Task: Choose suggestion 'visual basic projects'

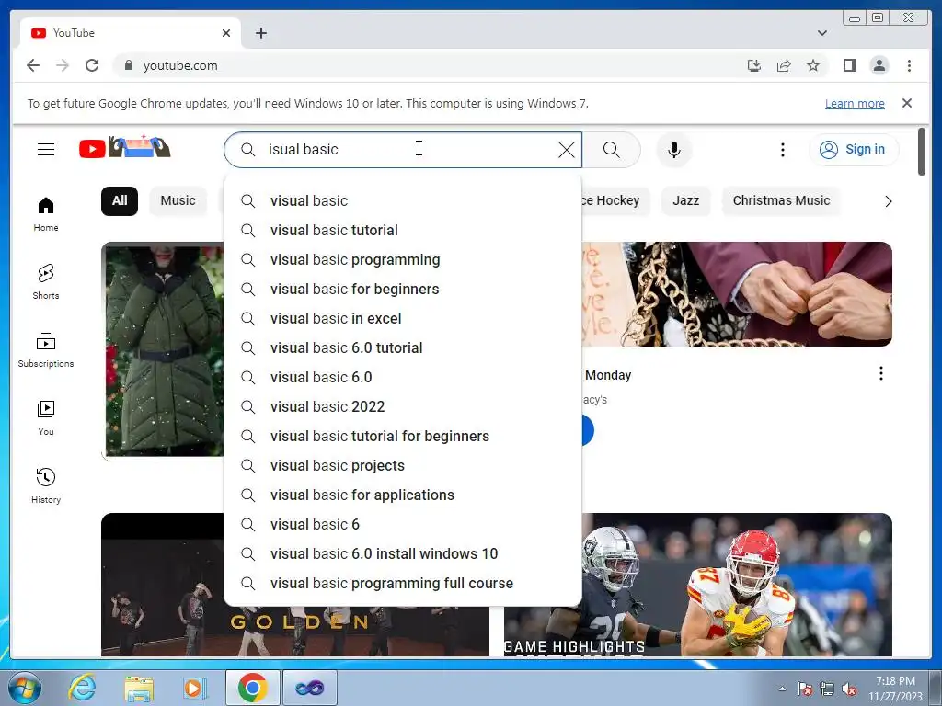Action: [x=403, y=465]
